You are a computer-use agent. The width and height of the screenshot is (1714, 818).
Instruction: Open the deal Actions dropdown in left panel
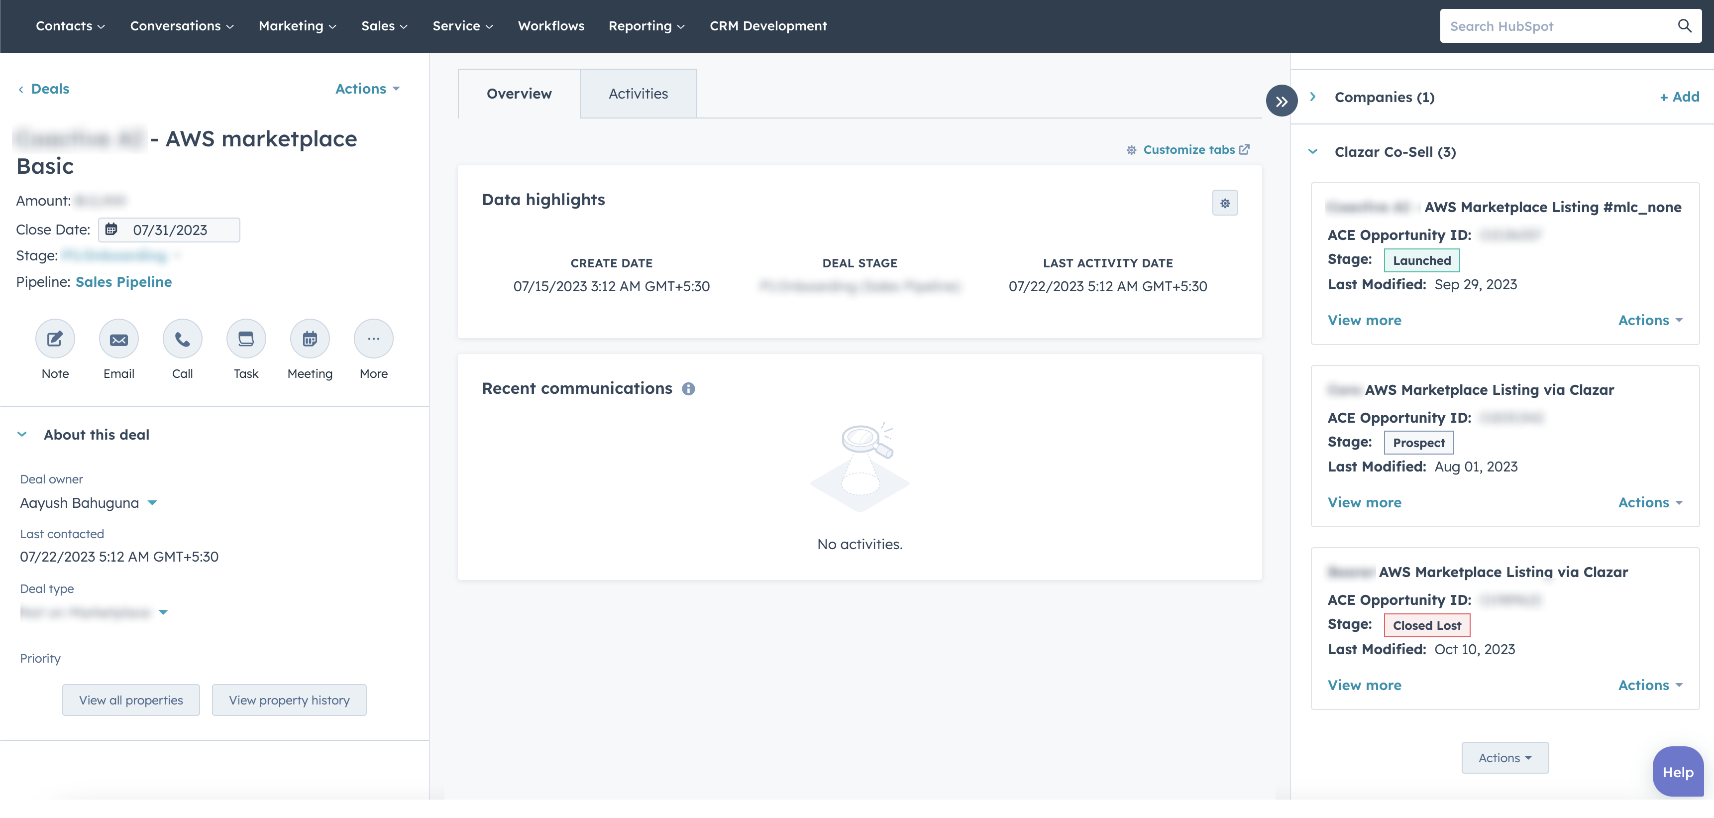click(x=367, y=89)
